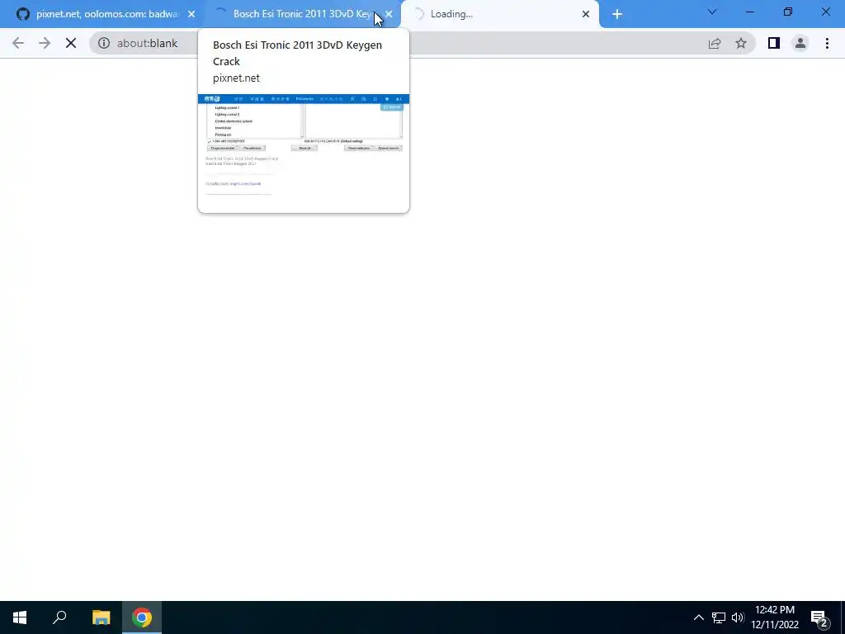Open the tab search chevron

pyautogui.click(x=712, y=12)
